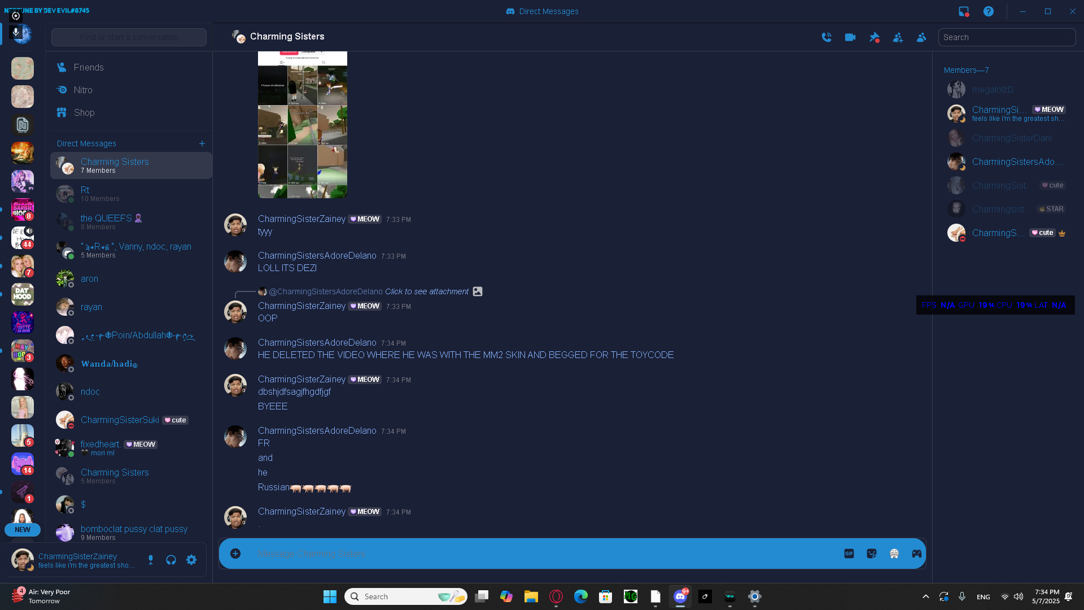The image size is (1084, 610).
Task: Open the emoji picker
Action: pyautogui.click(x=894, y=554)
